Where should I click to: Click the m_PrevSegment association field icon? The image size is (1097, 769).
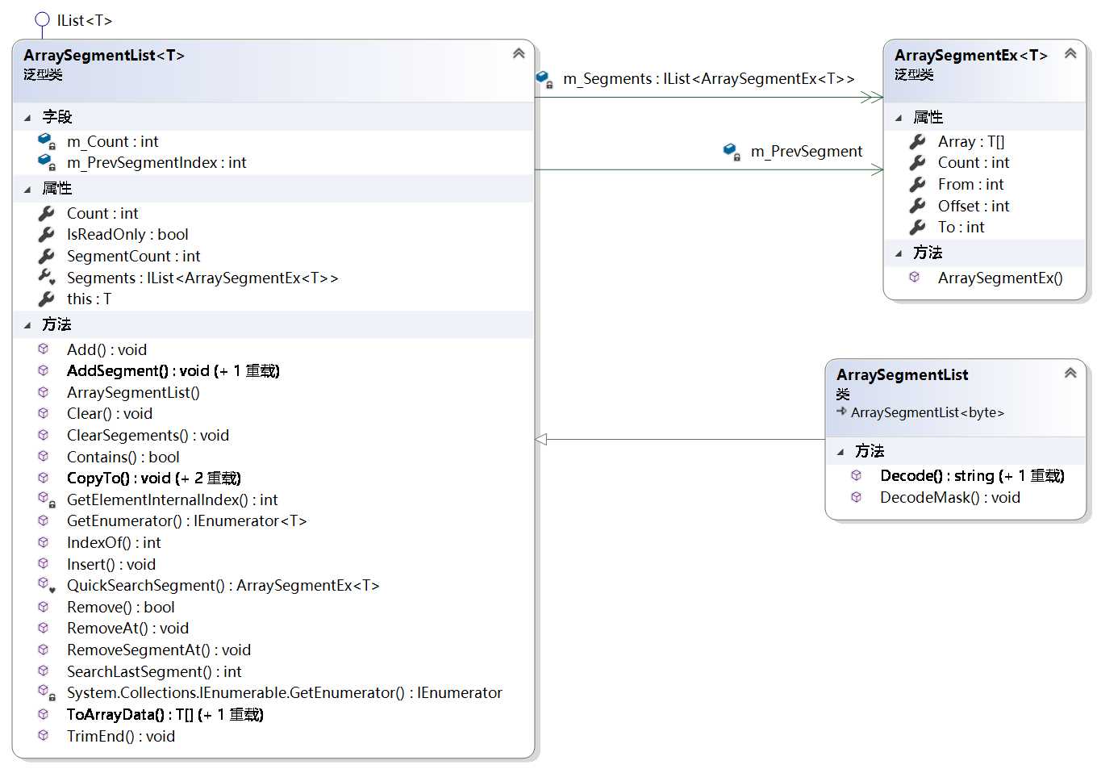(x=732, y=152)
